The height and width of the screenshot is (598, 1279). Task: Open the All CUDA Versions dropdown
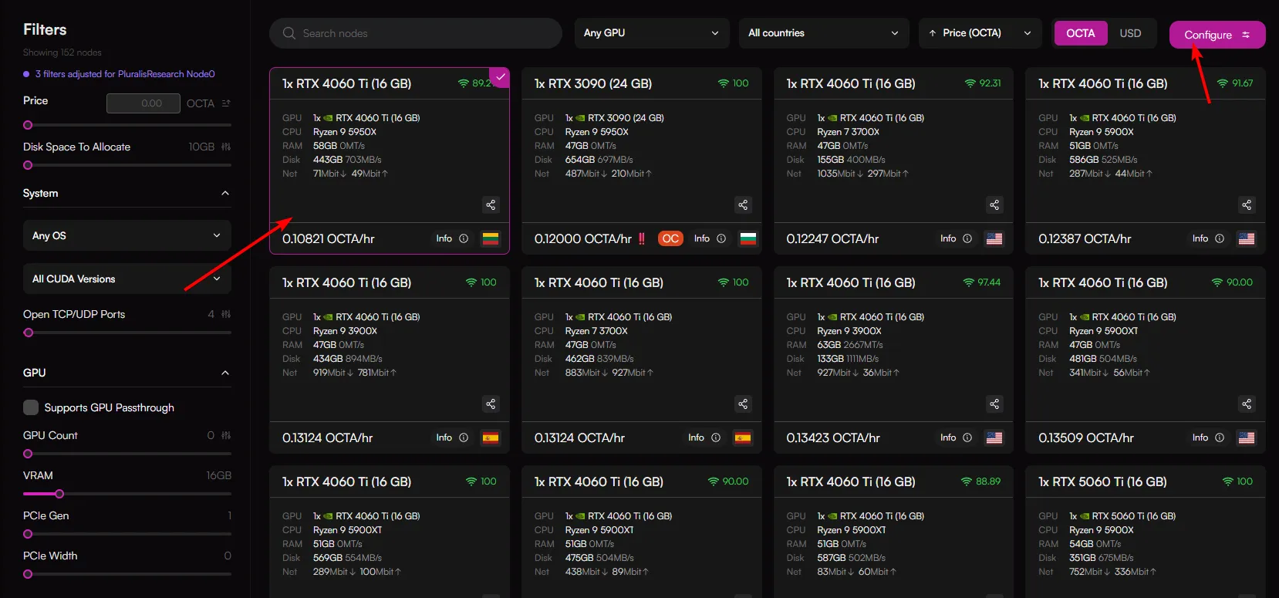point(127,279)
